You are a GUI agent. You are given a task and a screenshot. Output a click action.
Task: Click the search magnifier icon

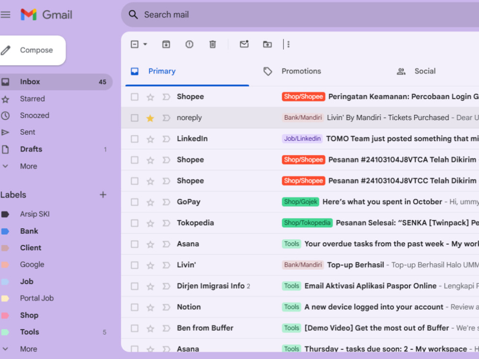[x=133, y=15]
